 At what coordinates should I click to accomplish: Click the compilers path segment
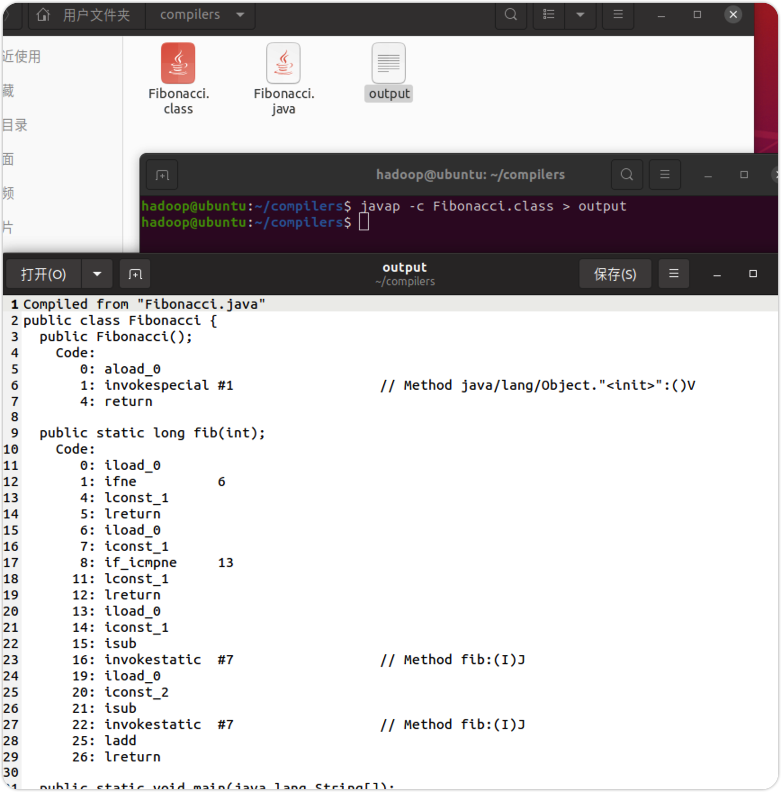[x=190, y=15]
